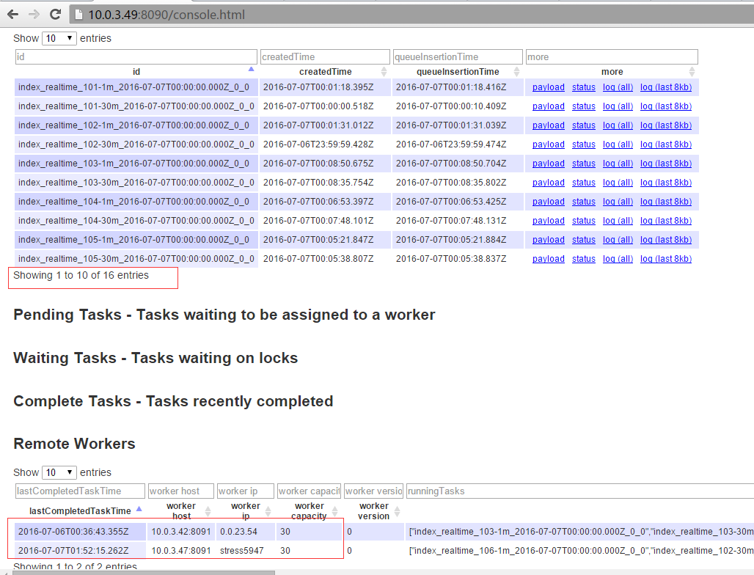Sort tasks by id column arrow
This screenshot has height=575, width=754.
252,69
